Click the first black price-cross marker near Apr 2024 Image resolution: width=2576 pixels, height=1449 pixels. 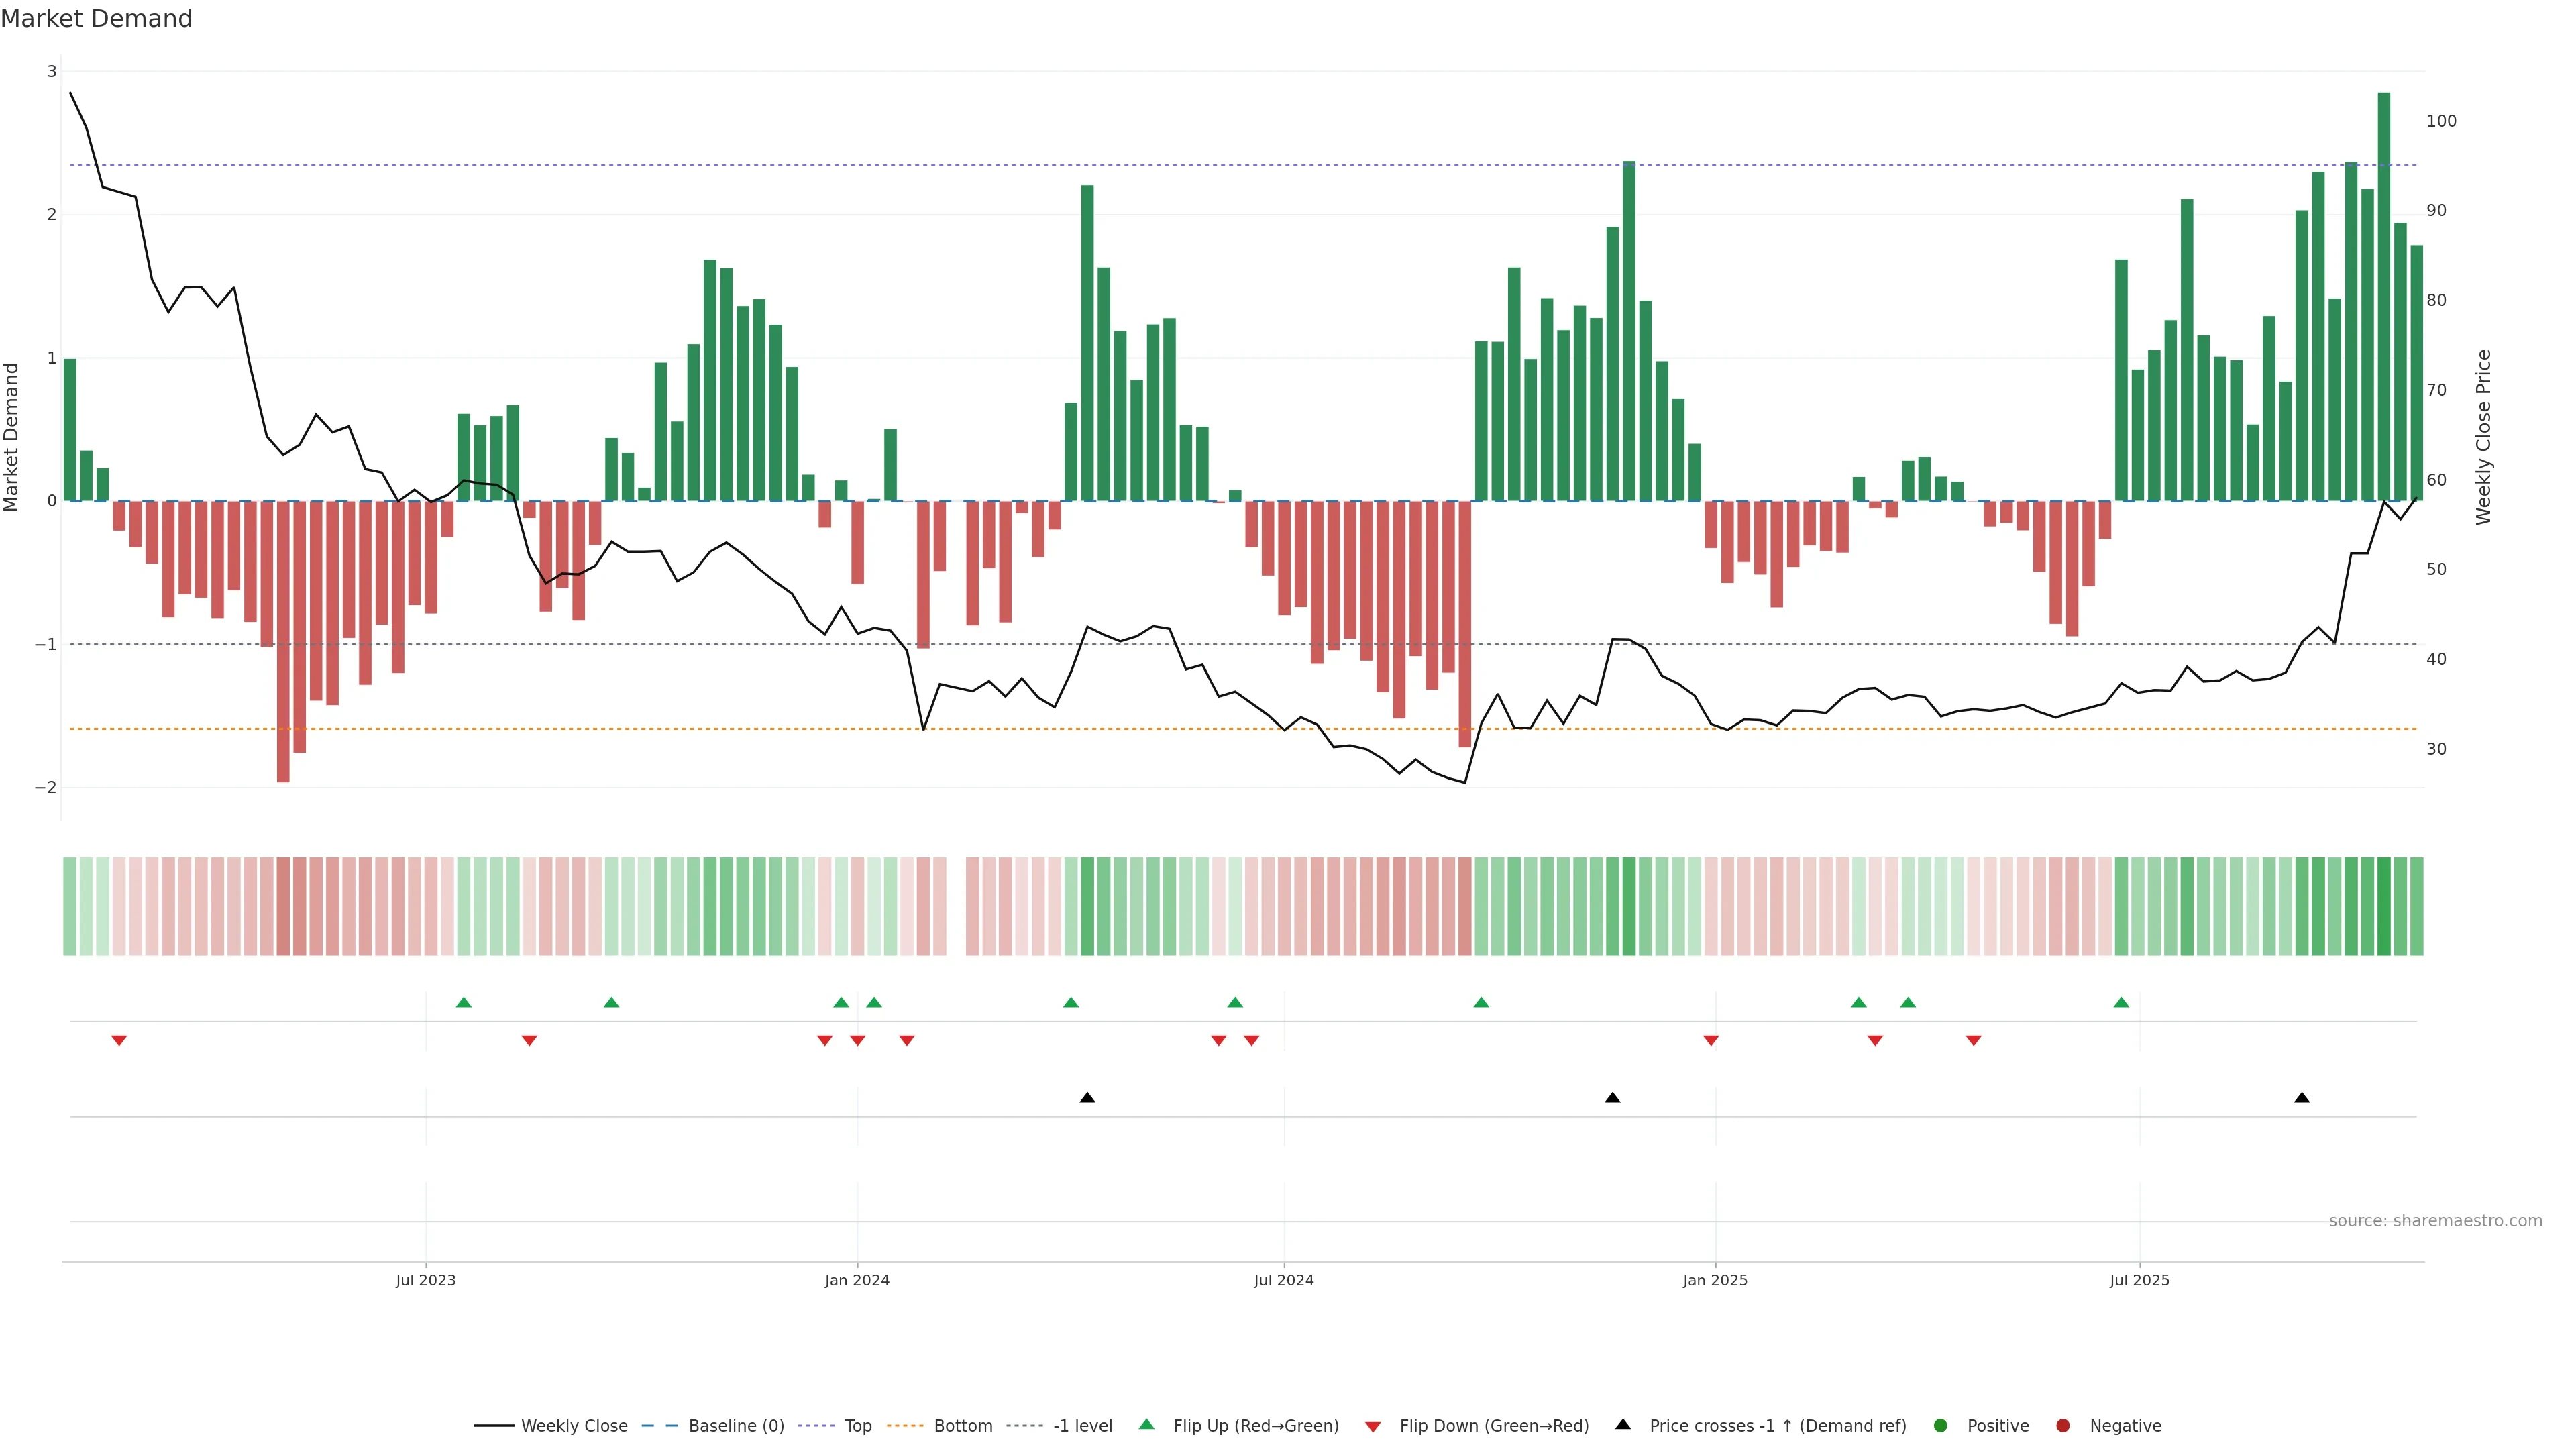tap(1087, 1098)
